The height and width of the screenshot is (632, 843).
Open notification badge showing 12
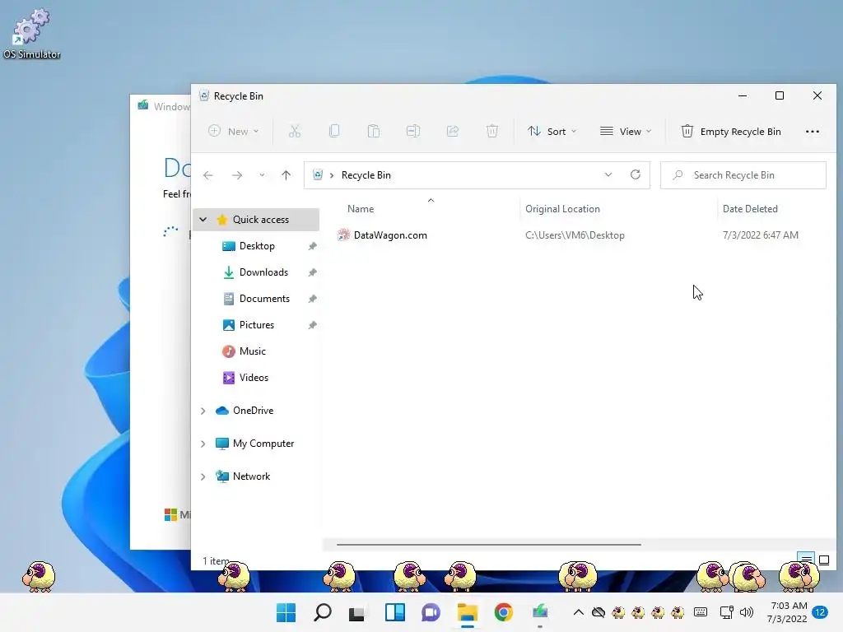click(820, 612)
